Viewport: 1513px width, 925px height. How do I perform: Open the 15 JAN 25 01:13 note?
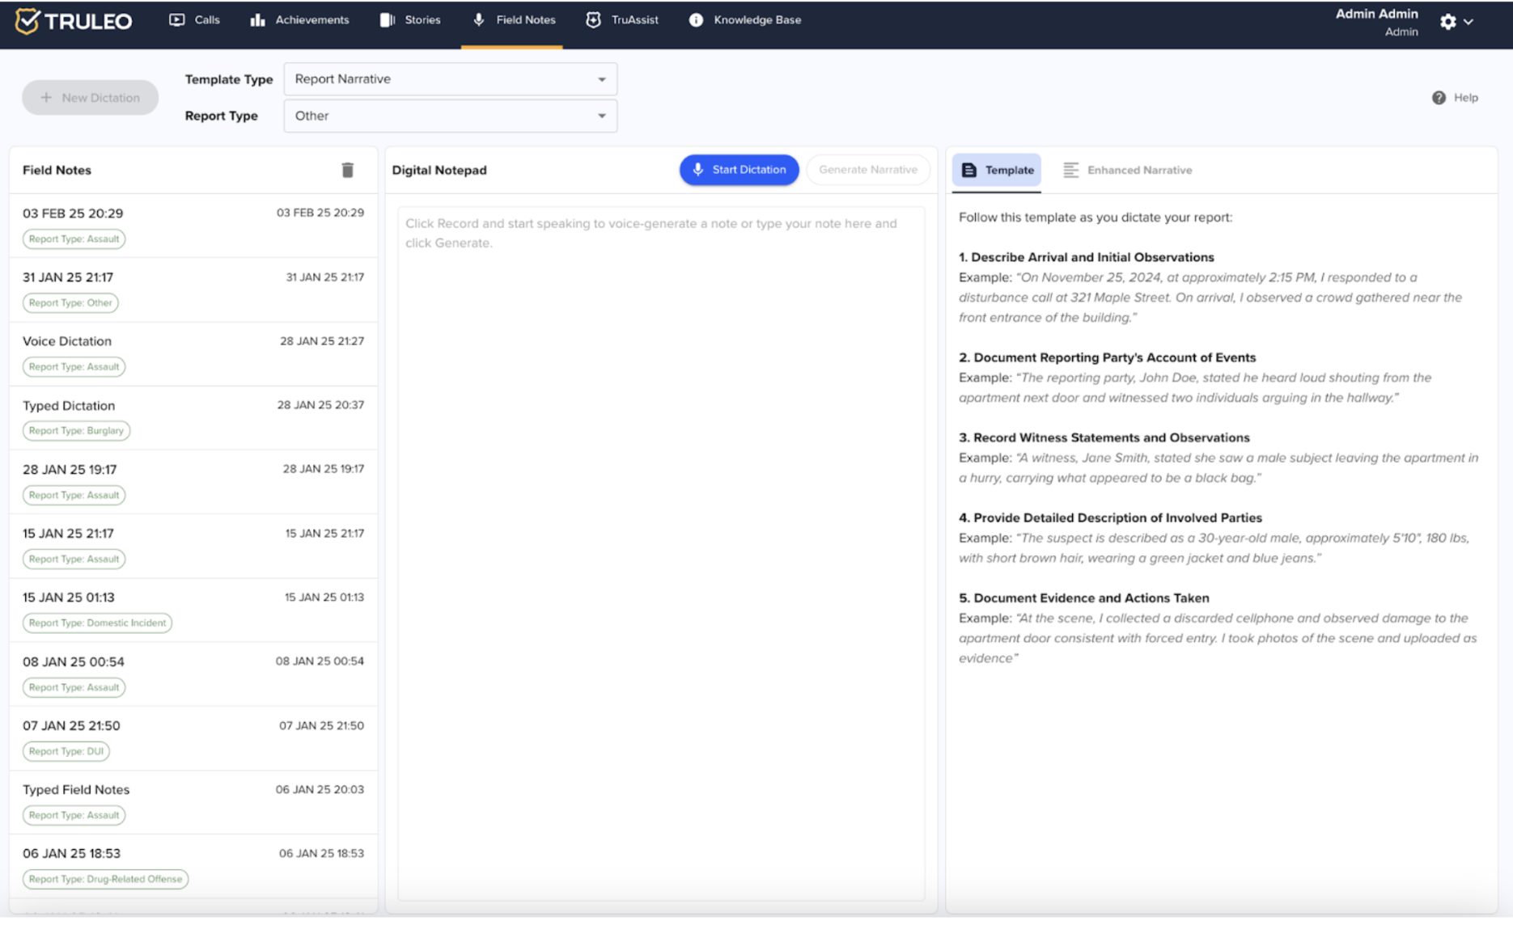coord(193,610)
